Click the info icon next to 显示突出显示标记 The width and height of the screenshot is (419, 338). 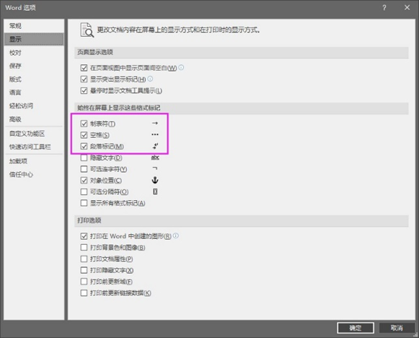coord(150,79)
